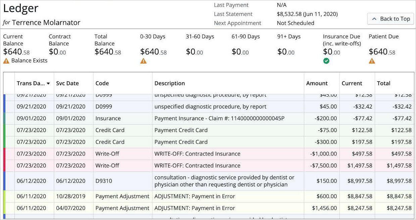The height and width of the screenshot is (220, 416).
Task: Click the Balance Exists warning icon
Action: click(7, 61)
